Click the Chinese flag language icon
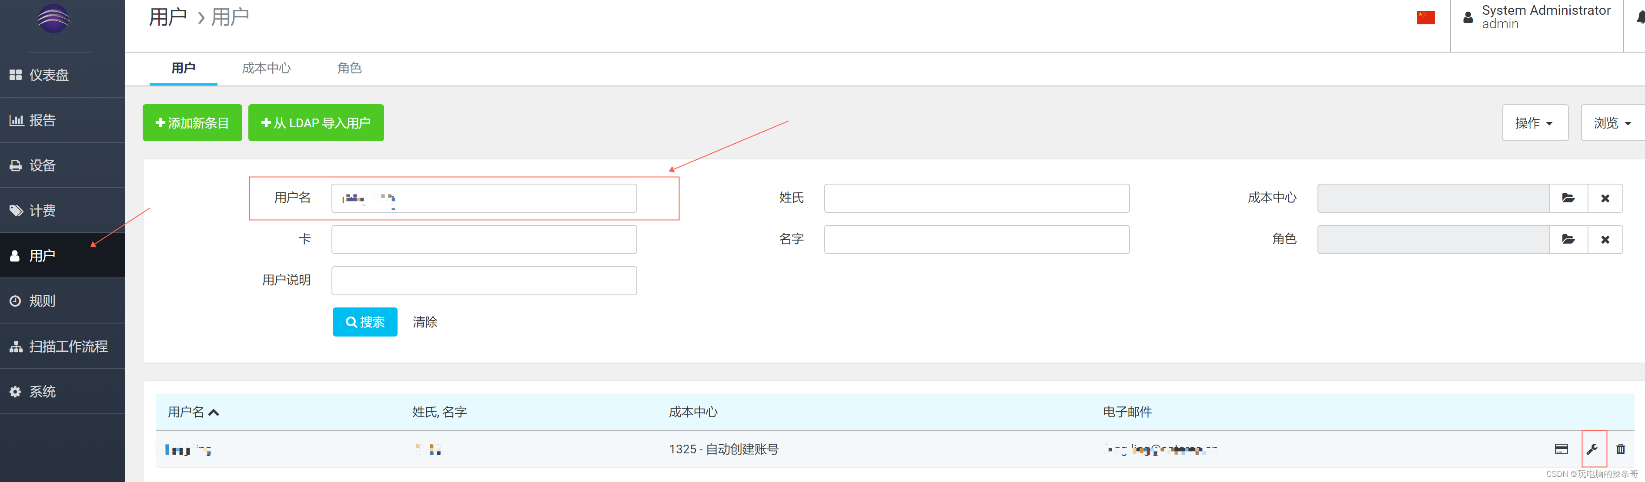Screen dimensions: 1645x482 pos(1425,18)
